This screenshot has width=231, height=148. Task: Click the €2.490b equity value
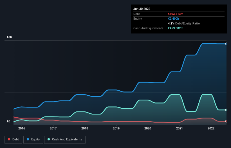pos(173,19)
